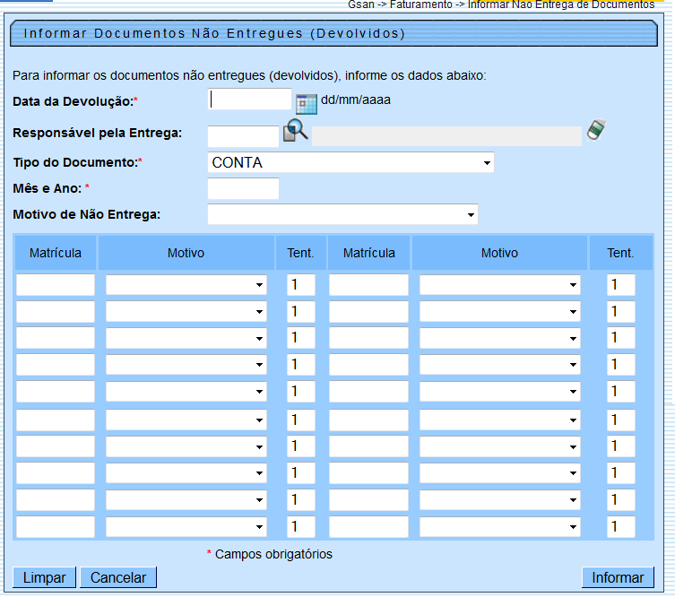Screen dimensions: 675x606
Task: Click the Faturamento breadcrumb link
Action: 420,4
